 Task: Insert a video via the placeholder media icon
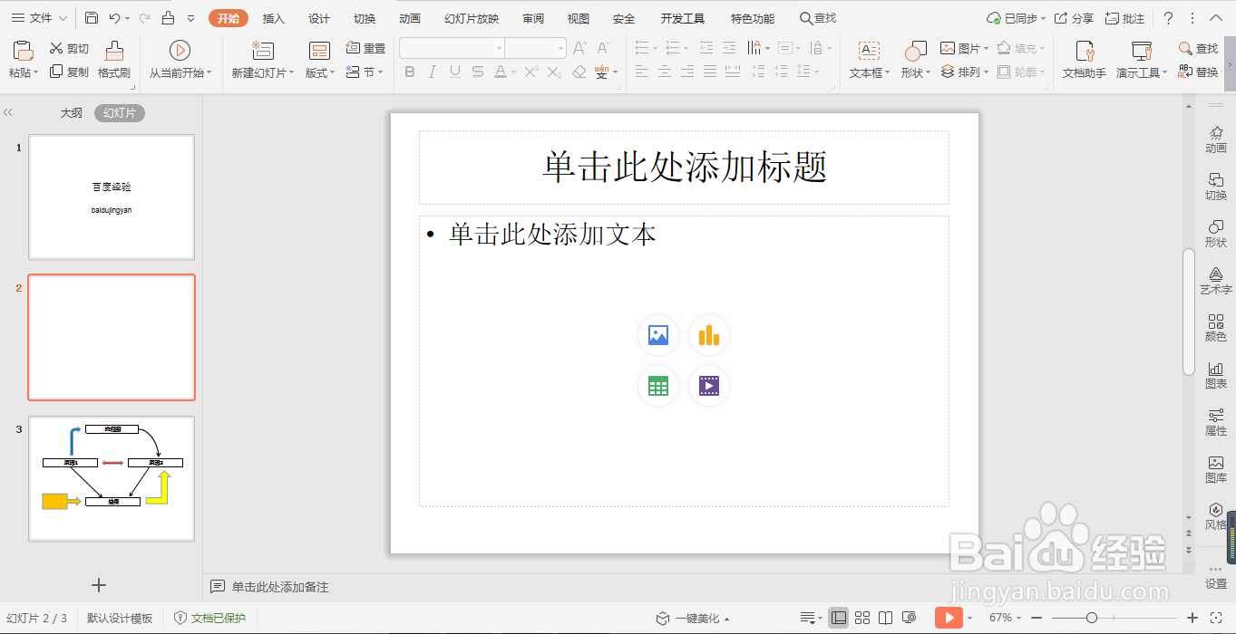click(x=708, y=386)
